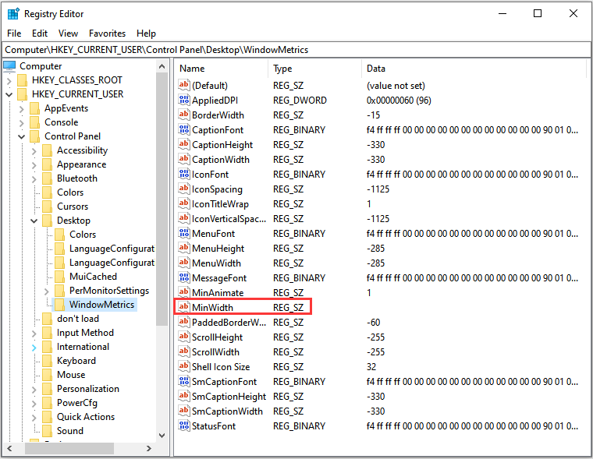Image resolution: width=593 pixels, height=459 pixels.
Task: Click the Control Panel folder icon
Action: point(35,136)
